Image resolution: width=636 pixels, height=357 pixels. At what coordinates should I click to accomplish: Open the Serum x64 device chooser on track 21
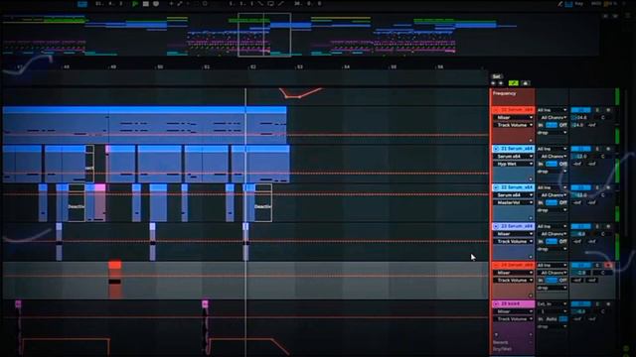click(x=513, y=157)
